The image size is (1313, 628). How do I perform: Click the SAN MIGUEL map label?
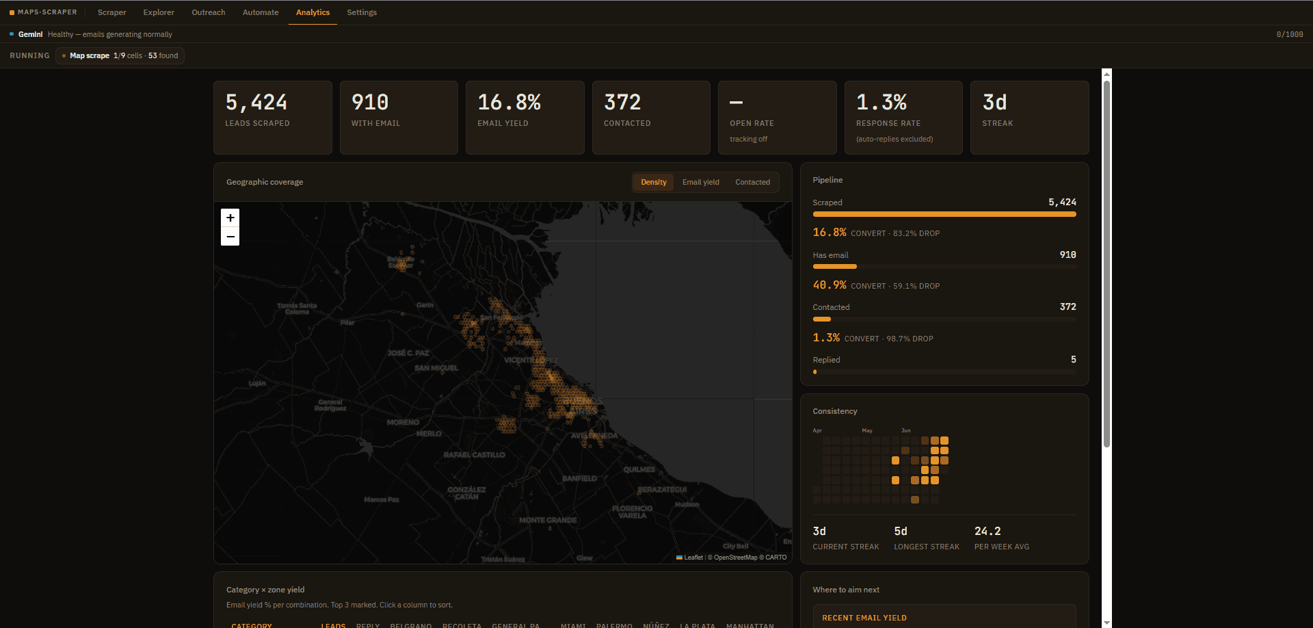[x=436, y=368]
